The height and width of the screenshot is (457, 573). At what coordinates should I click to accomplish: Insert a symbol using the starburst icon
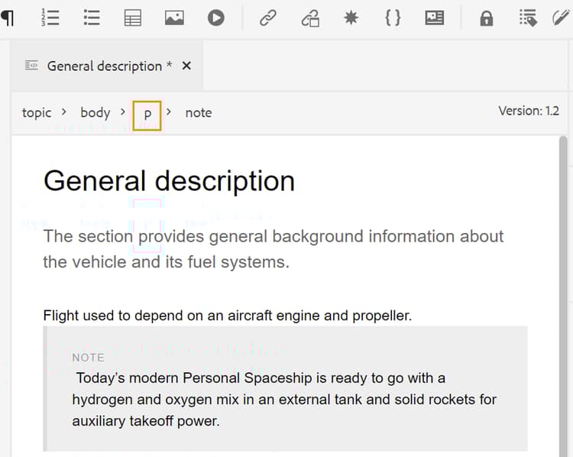point(351,18)
